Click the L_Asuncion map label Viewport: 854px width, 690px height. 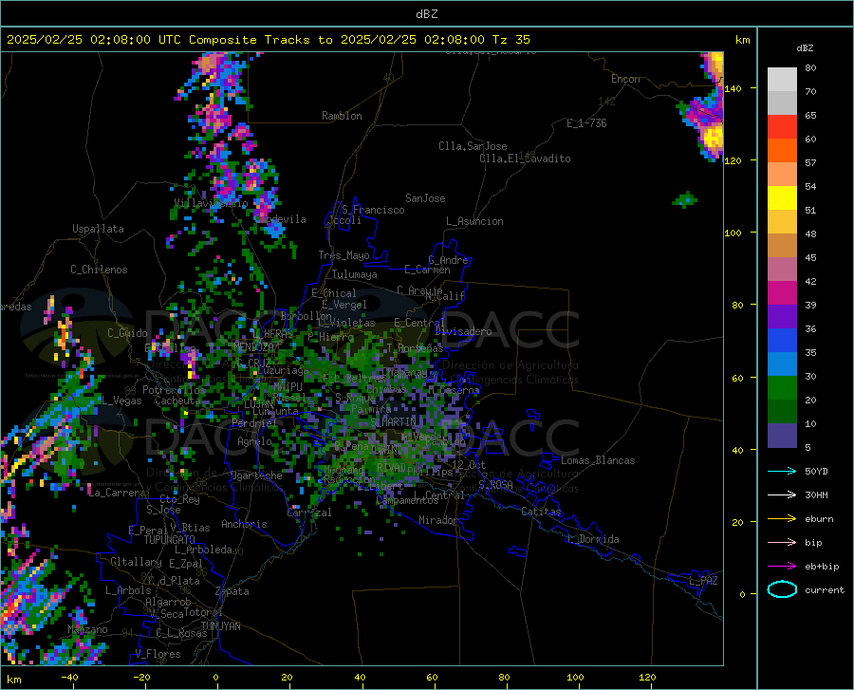pos(475,221)
